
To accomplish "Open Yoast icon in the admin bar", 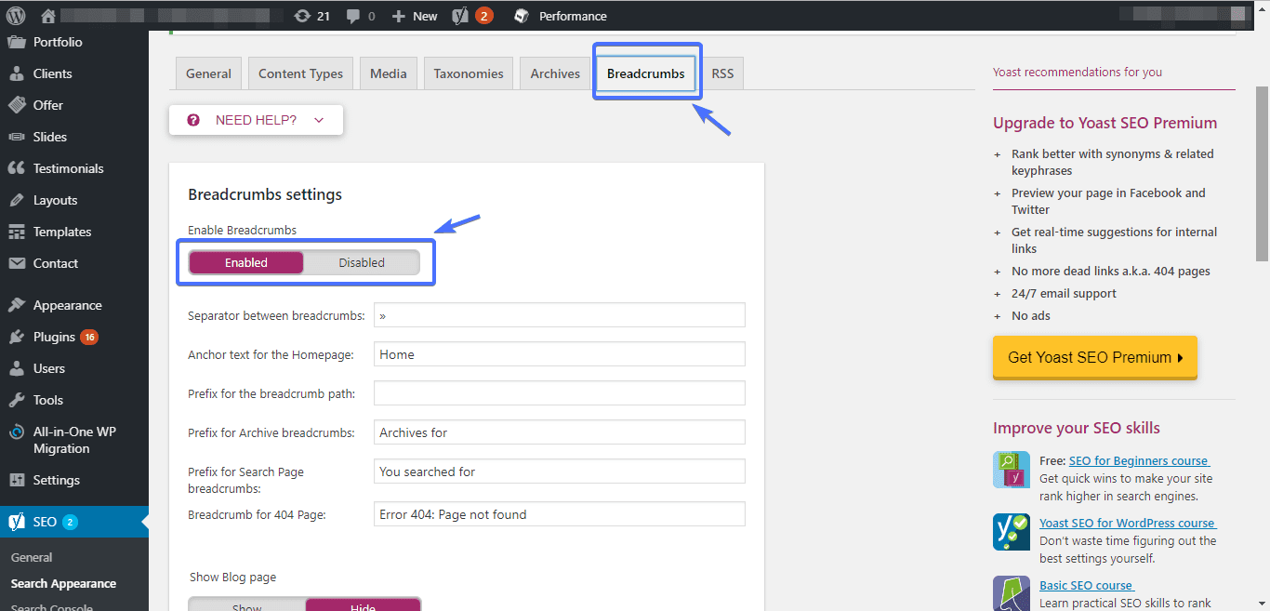I will click(460, 16).
